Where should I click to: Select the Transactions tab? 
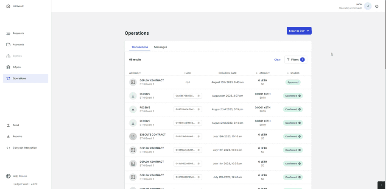coord(140,47)
